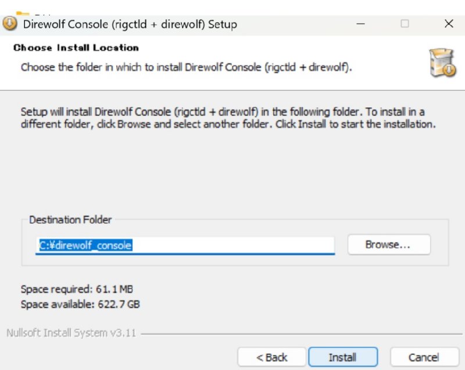Click the setup instructions paragraph
465x370 pixels.
tap(227, 118)
